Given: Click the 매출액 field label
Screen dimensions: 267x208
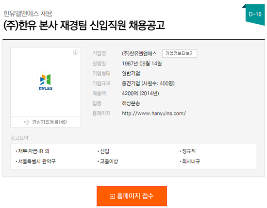Looking at the screenshot, I should click(x=99, y=94).
